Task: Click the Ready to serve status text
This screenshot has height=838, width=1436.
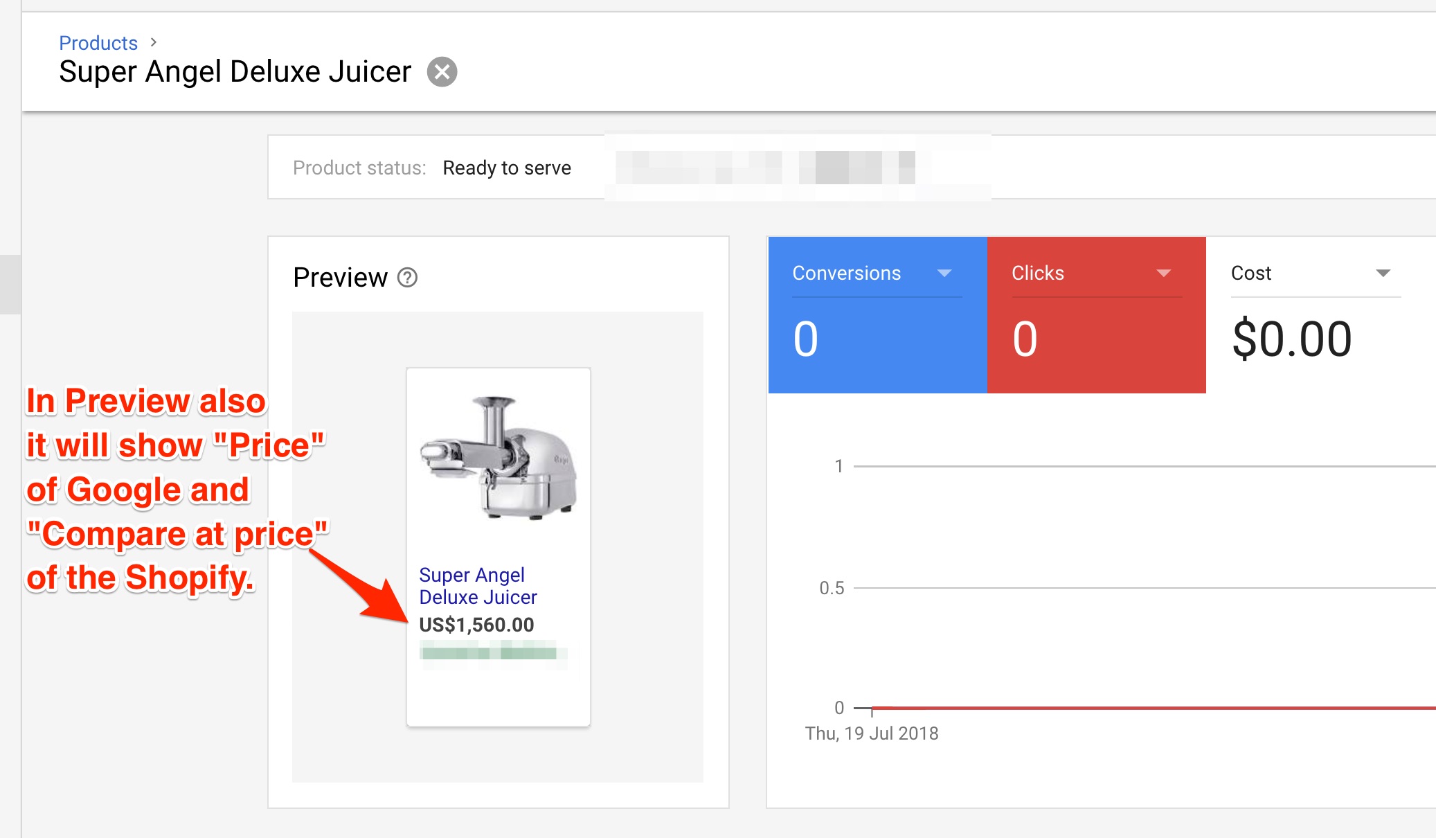Action: click(507, 168)
